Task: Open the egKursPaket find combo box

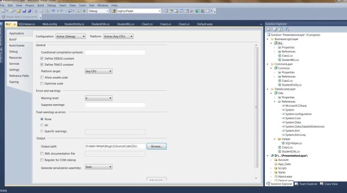Action: pos(139,11)
